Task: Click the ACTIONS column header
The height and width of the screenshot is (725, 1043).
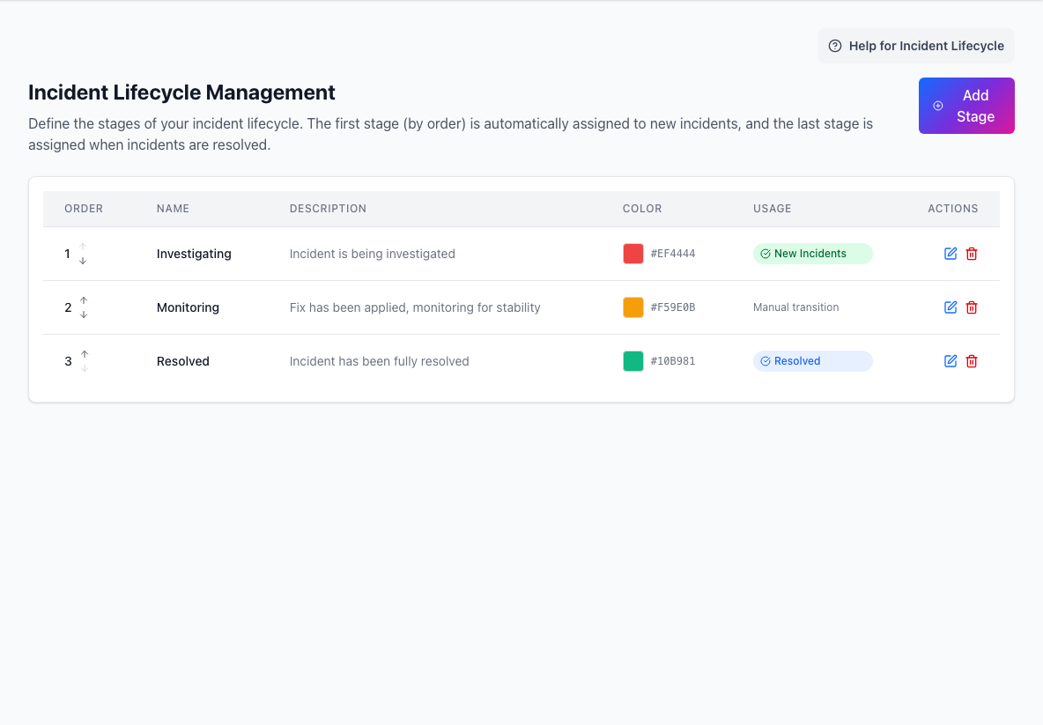Action: point(953,208)
